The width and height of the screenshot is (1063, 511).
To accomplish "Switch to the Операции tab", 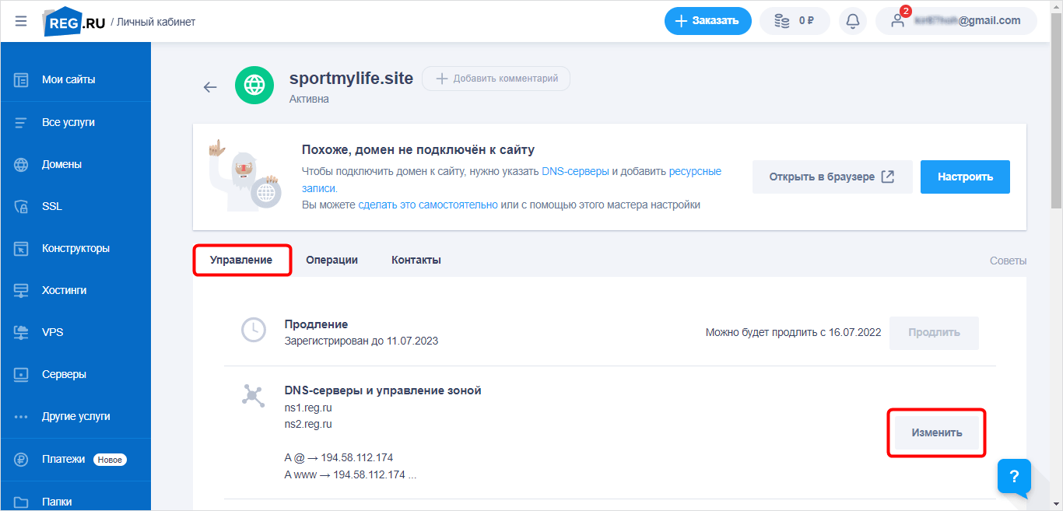I will [332, 260].
